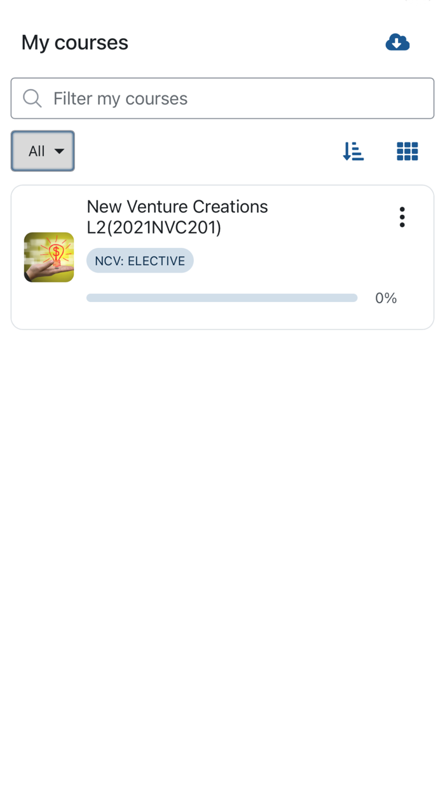
Task: Open the course options three-dot menu
Action: (x=402, y=217)
